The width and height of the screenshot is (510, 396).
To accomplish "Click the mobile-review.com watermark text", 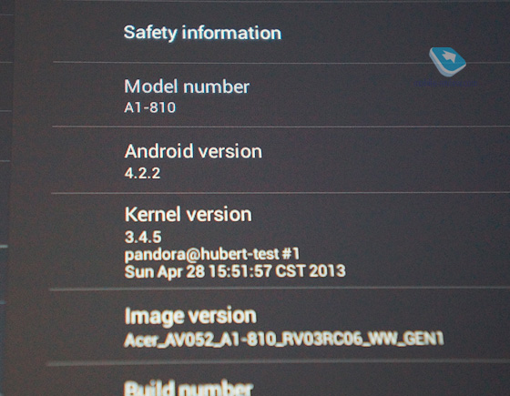I will 446,83.
